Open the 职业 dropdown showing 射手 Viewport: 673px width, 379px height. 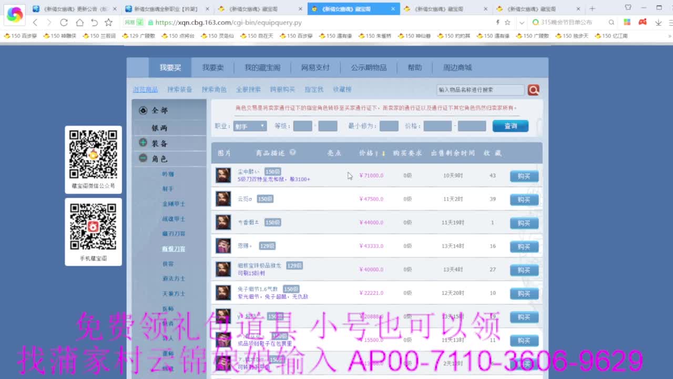point(249,126)
